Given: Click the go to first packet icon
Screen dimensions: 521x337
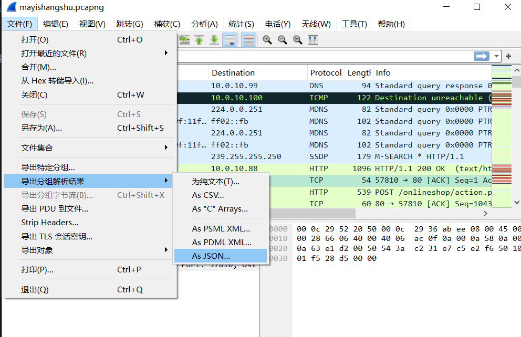Looking at the screenshot, I should click(x=199, y=40).
